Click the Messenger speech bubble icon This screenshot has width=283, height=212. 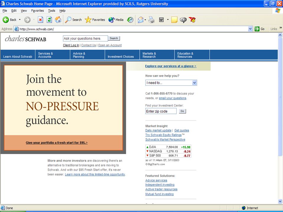click(183, 20)
